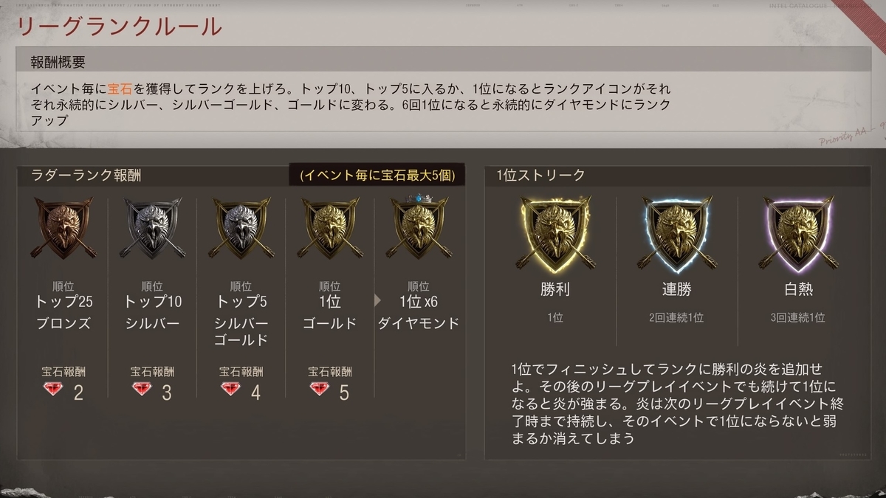Click the highlighted 宝石 link text
Viewport: 886px width, 498px height.
(120, 88)
